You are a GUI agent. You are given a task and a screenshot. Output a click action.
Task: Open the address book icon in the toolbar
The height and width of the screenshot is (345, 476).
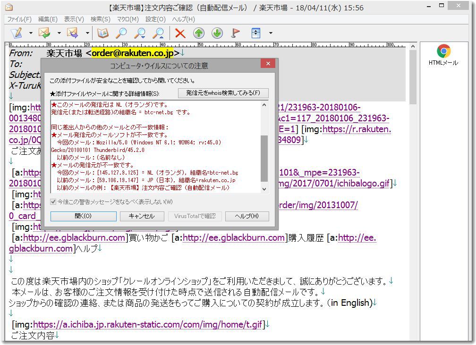[102, 33]
